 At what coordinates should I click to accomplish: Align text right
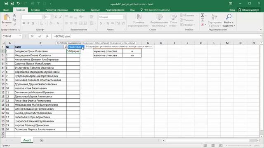click(x=76, y=23)
